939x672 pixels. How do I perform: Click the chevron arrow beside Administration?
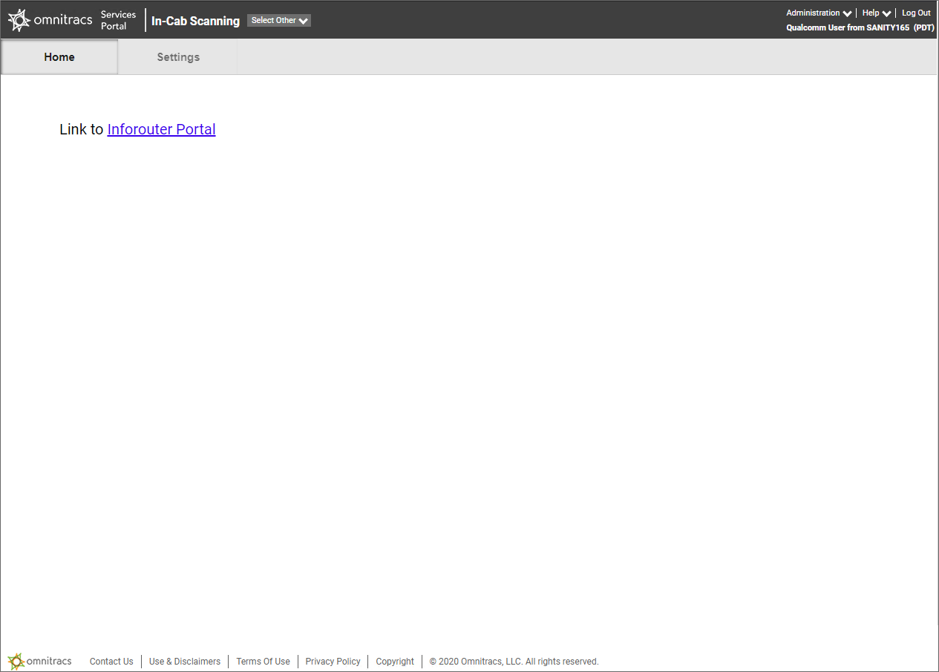tap(847, 13)
